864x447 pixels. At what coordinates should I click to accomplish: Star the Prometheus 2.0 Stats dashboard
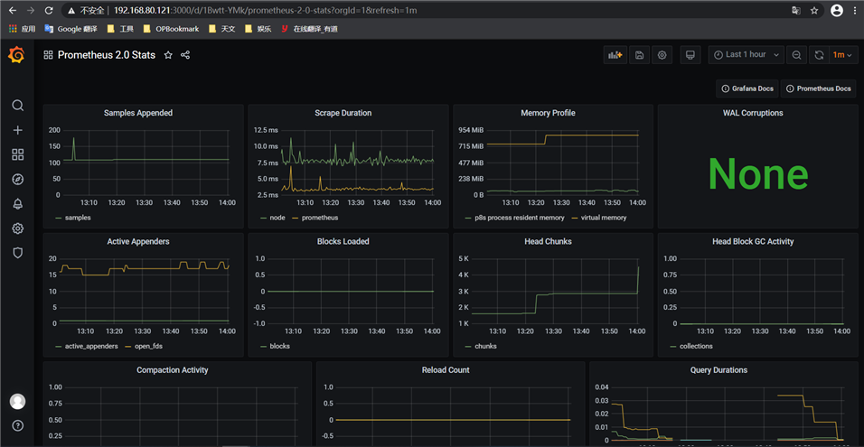tap(168, 55)
